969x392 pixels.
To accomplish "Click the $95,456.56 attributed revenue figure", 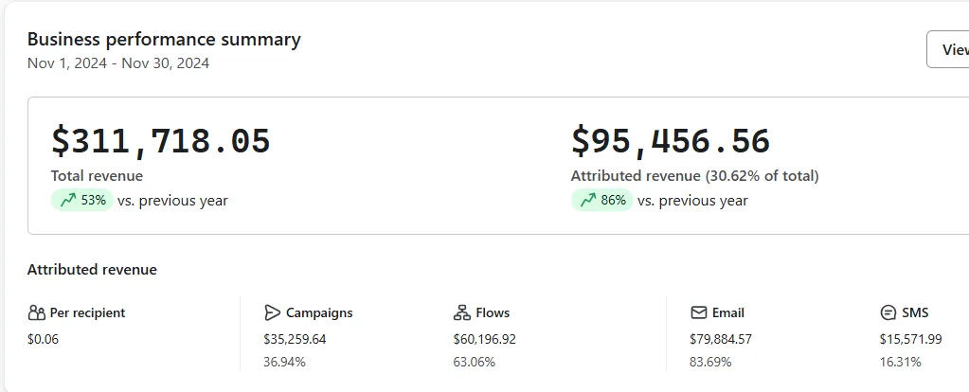I will [x=670, y=141].
